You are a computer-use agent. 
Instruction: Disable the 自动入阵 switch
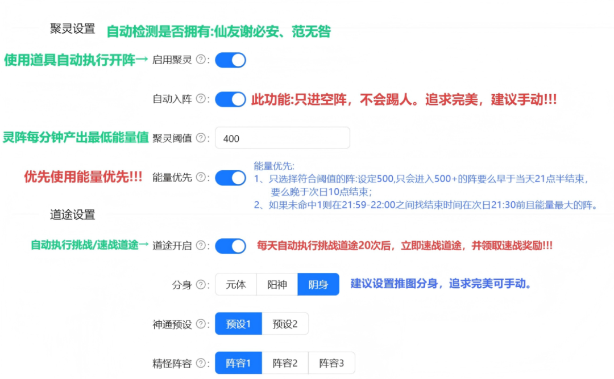[x=230, y=99]
